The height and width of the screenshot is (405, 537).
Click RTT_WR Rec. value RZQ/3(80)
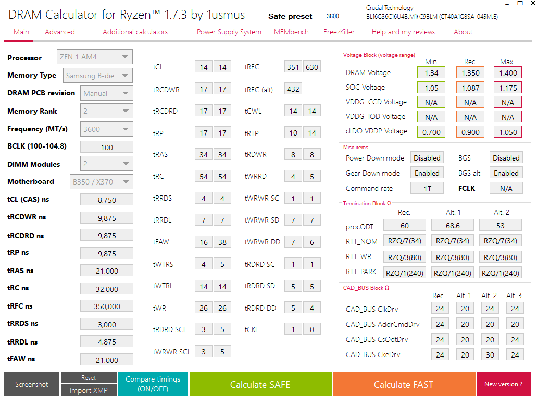click(x=405, y=257)
